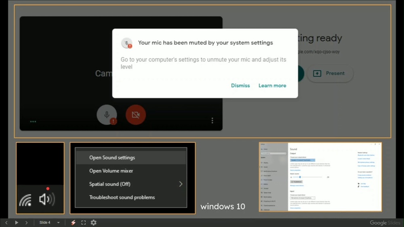Screen dimensions: 404x227
Task: Click the meeting link text xqo-cjso-woy
Action: (x=319, y=52)
